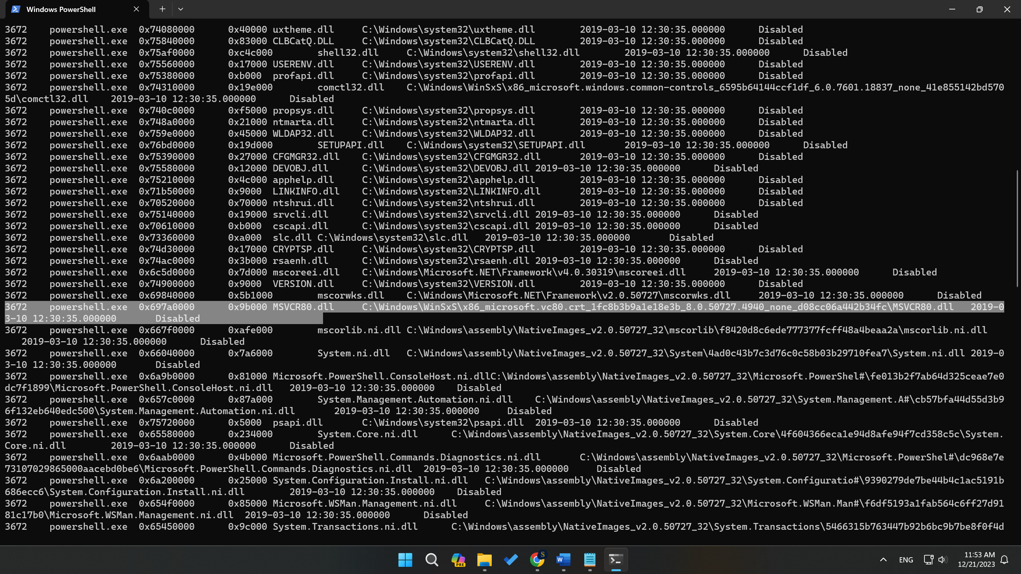
Task: Click the size 0xc4c000 on shell32 row
Action: coord(250,53)
